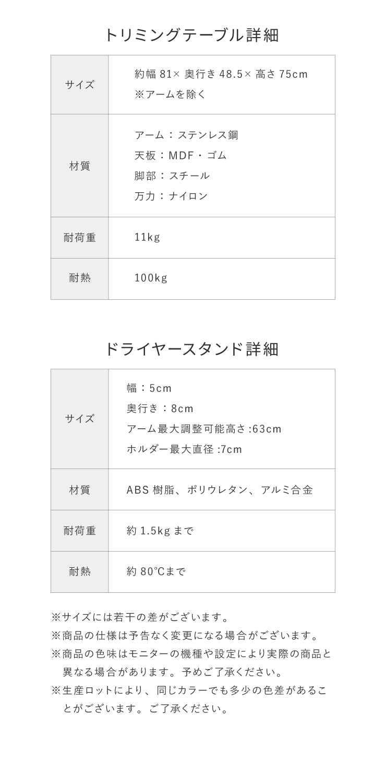The width and height of the screenshot is (386, 760).
Task: Click the トリミングテーブル詳細 heading
Action: 192,35
